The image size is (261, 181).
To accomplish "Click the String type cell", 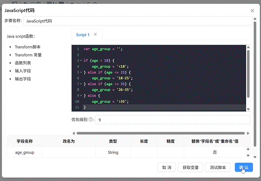I will click(x=113, y=152).
